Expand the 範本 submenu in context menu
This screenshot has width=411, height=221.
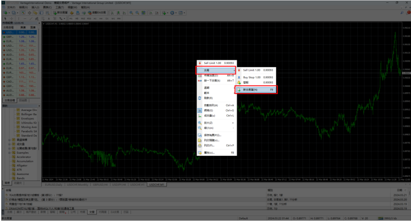tap(207, 92)
